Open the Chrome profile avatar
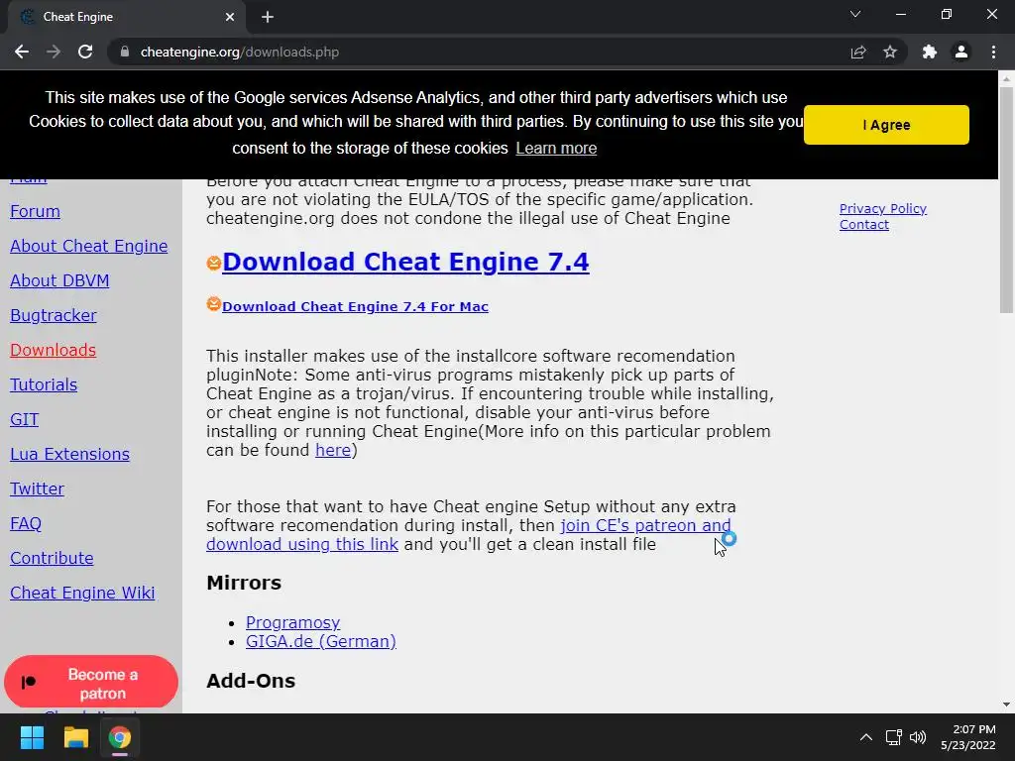Image resolution: width=1015 pixels, height=761 pixels. pyautogui.click(x=961, y=52)
